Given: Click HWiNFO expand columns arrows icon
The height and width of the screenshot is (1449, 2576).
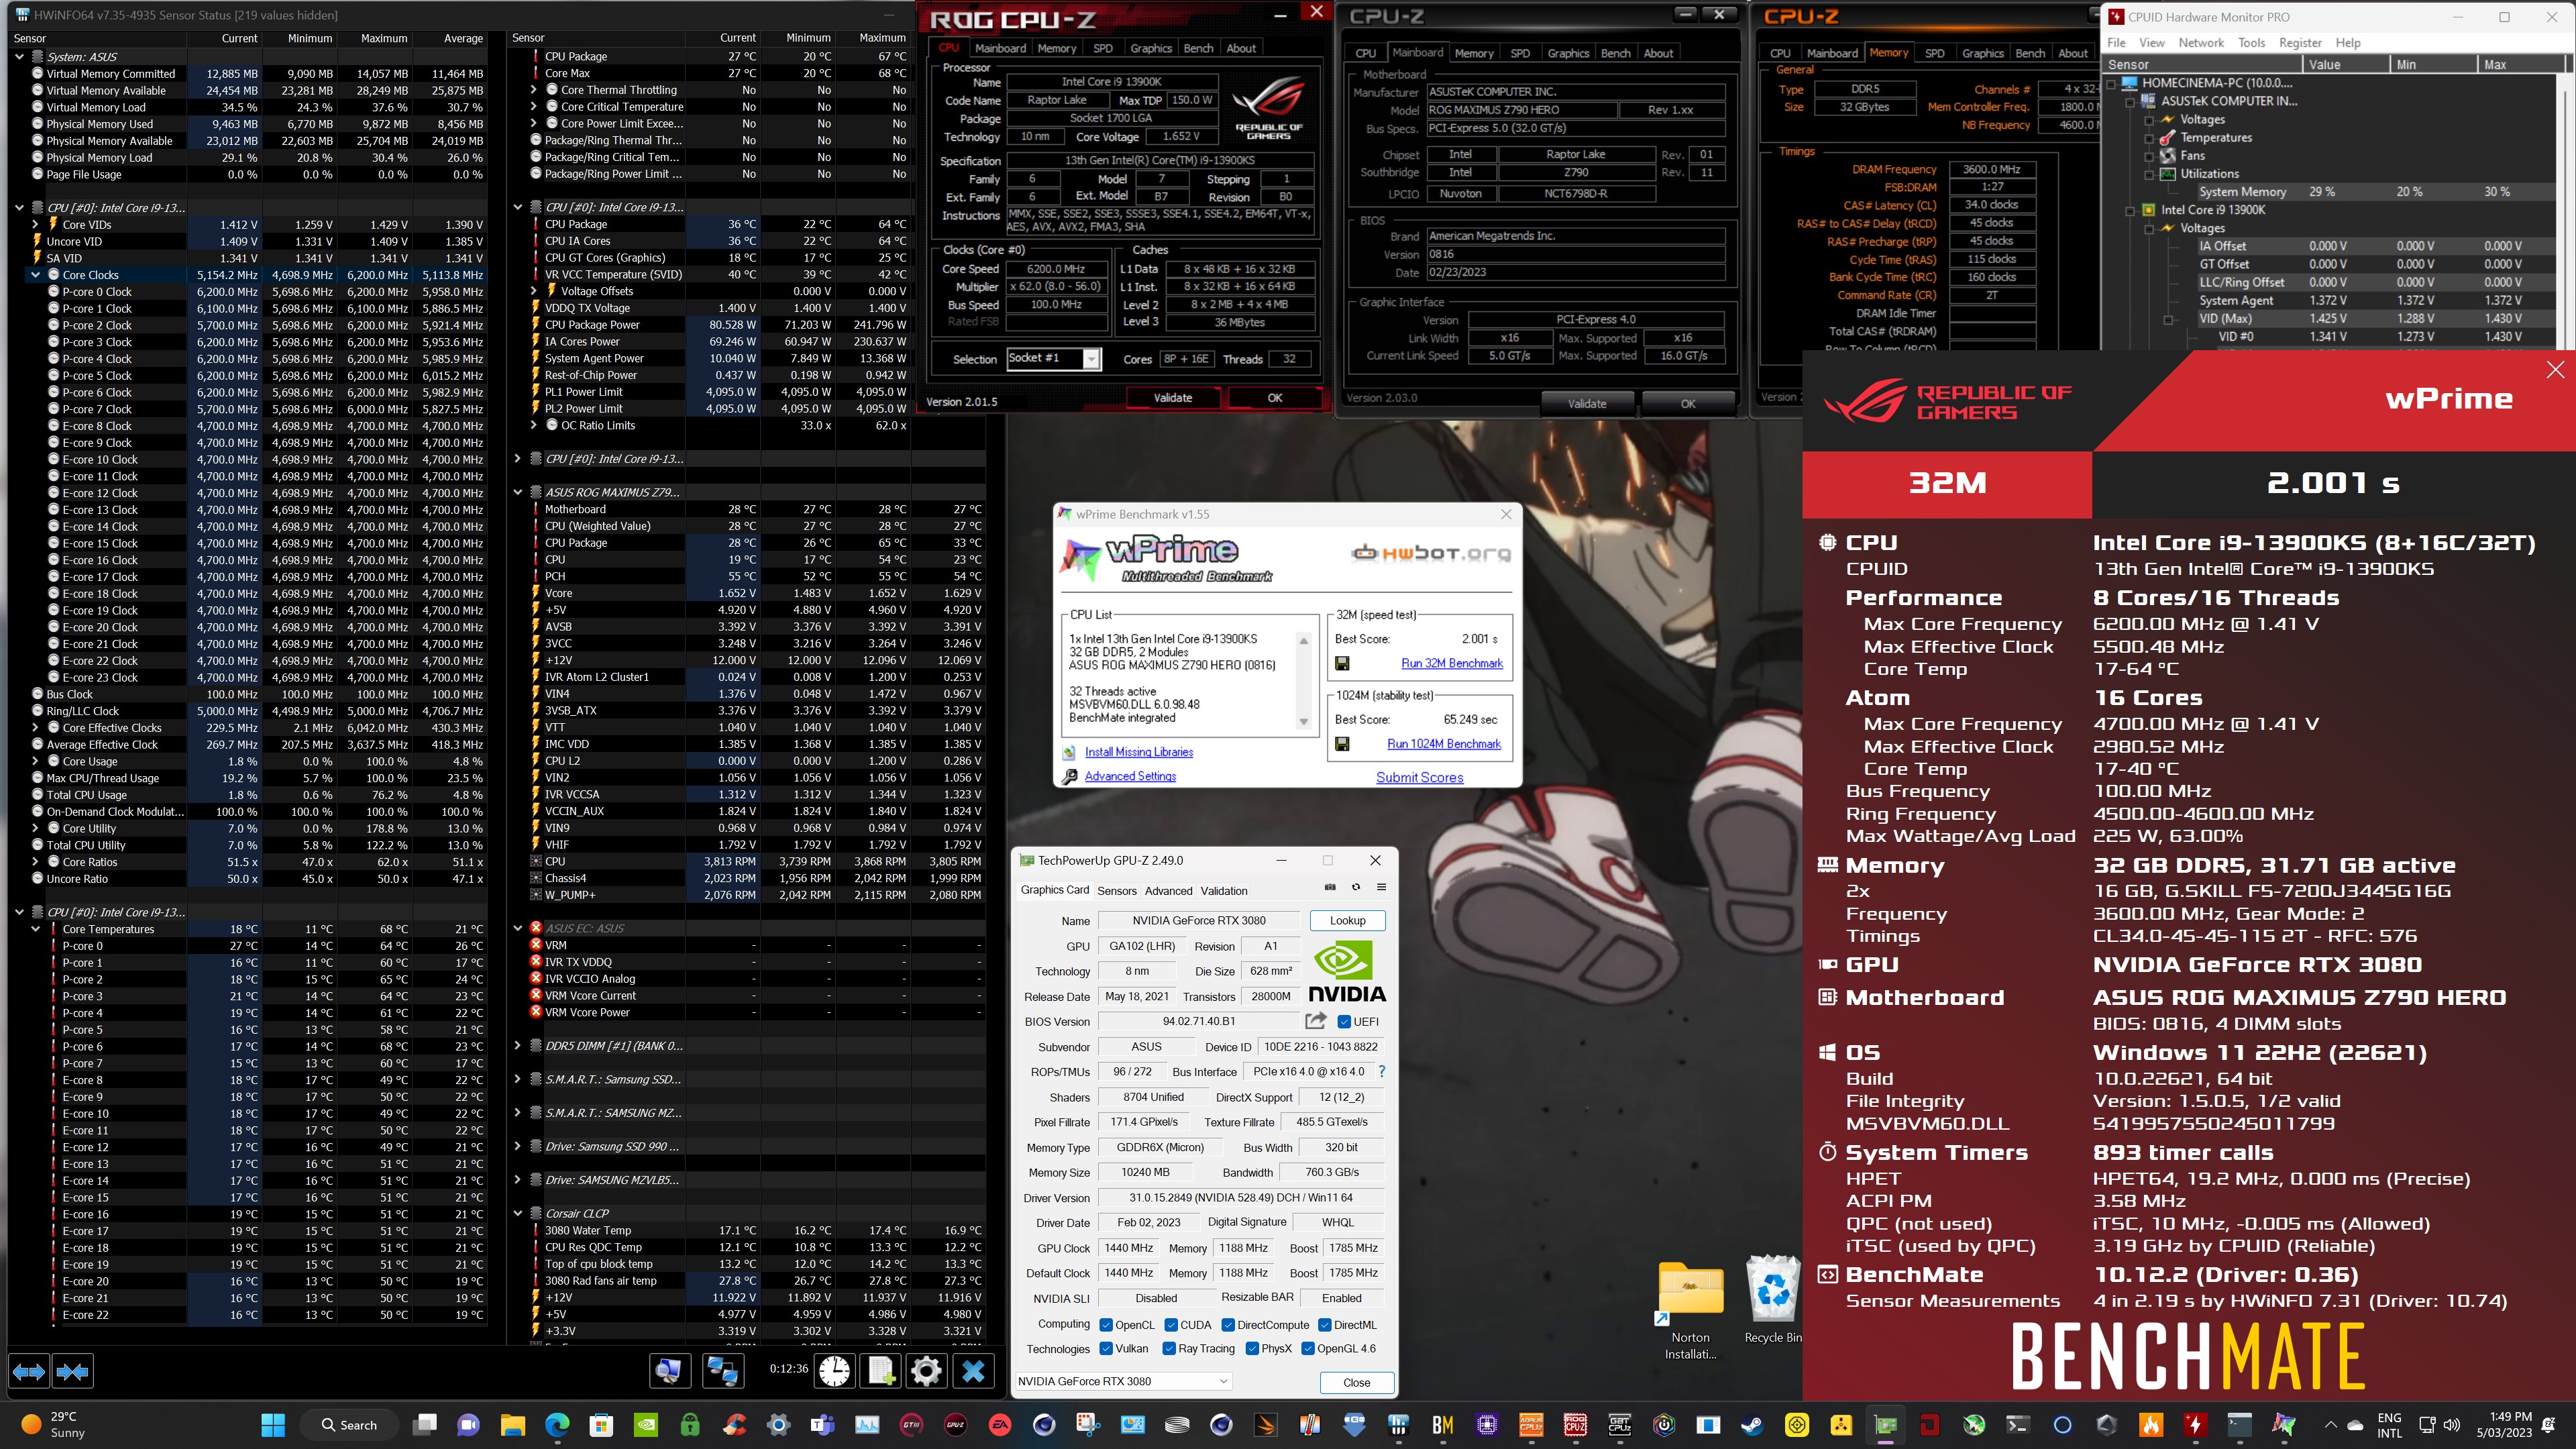Looking at the screenshot, I should [x=29, y=1371].
